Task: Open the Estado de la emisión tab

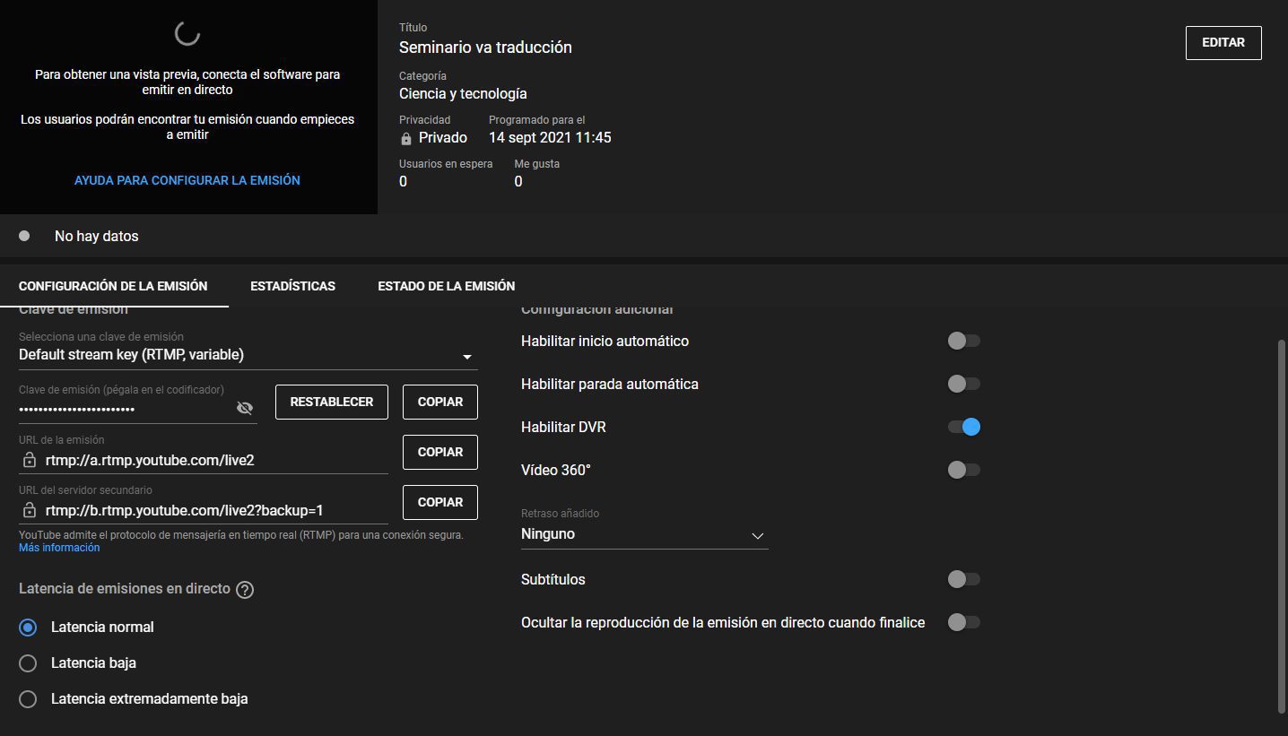Action: tap(446, 286)
